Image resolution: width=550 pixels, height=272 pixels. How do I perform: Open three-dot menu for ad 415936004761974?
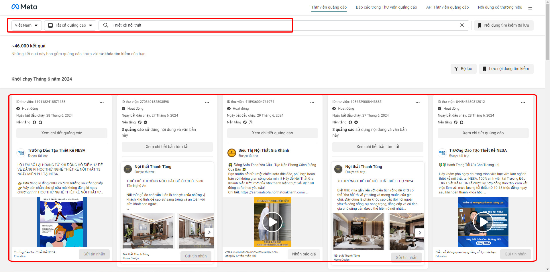pos(312,102)
